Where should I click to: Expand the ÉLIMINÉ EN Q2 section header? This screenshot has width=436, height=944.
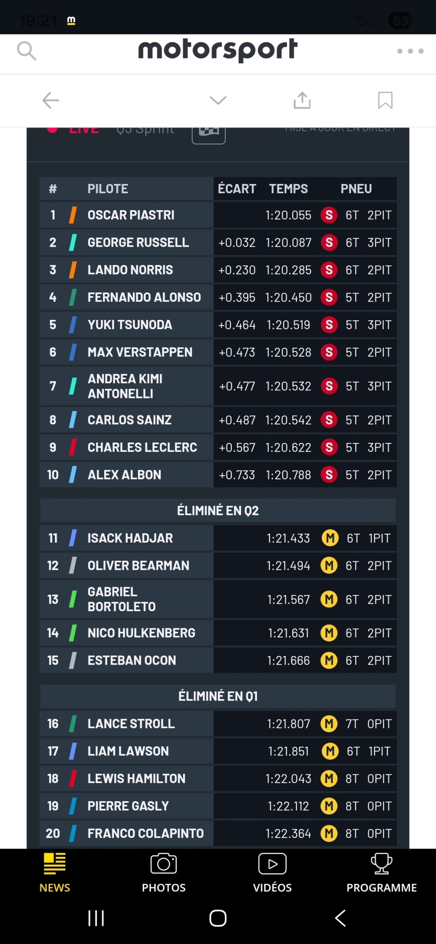(218, 510)
